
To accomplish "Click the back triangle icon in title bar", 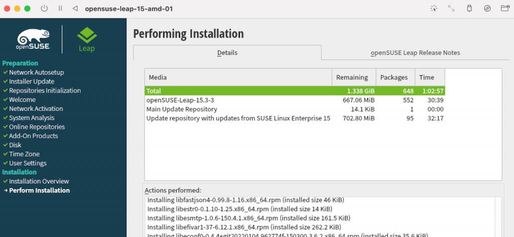I will 75,8.
